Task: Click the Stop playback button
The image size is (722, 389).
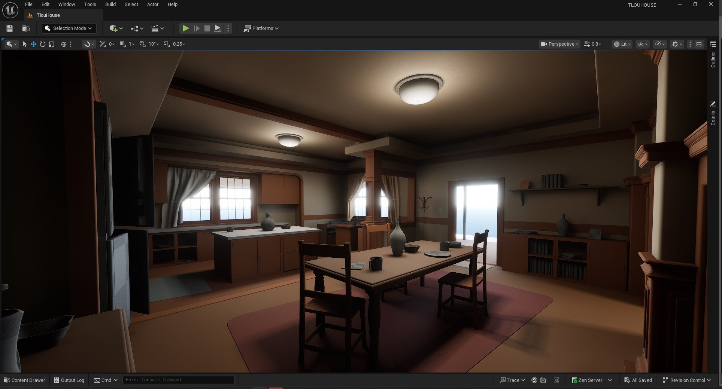Action: pos(207,28)
